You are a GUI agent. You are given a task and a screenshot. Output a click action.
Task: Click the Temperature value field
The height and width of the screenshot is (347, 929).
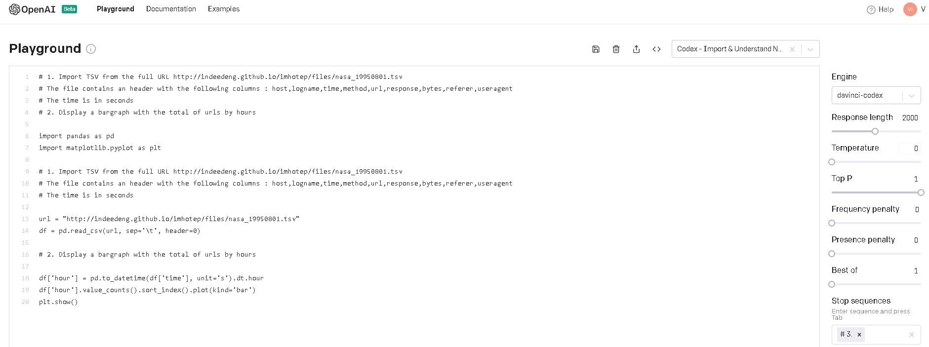(x=910, y=148)
